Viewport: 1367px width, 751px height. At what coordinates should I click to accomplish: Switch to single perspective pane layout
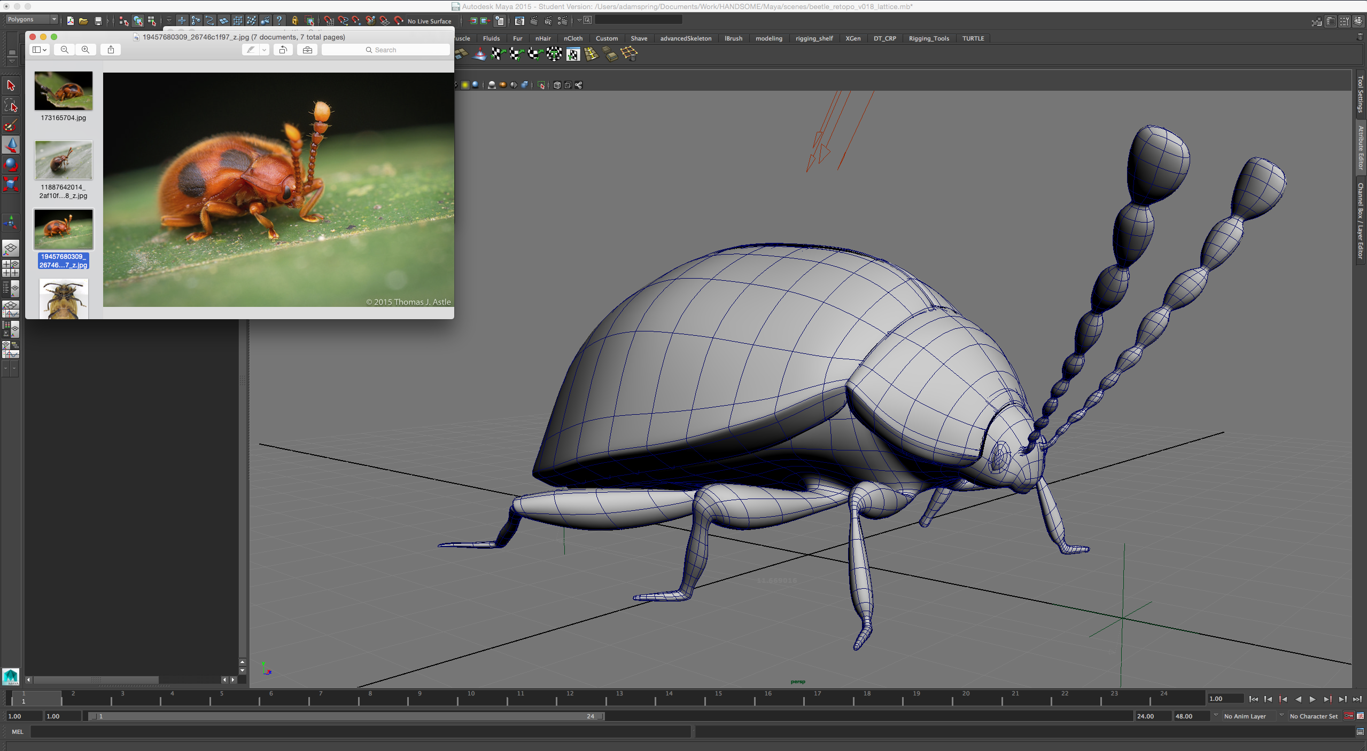click(11, 248)
